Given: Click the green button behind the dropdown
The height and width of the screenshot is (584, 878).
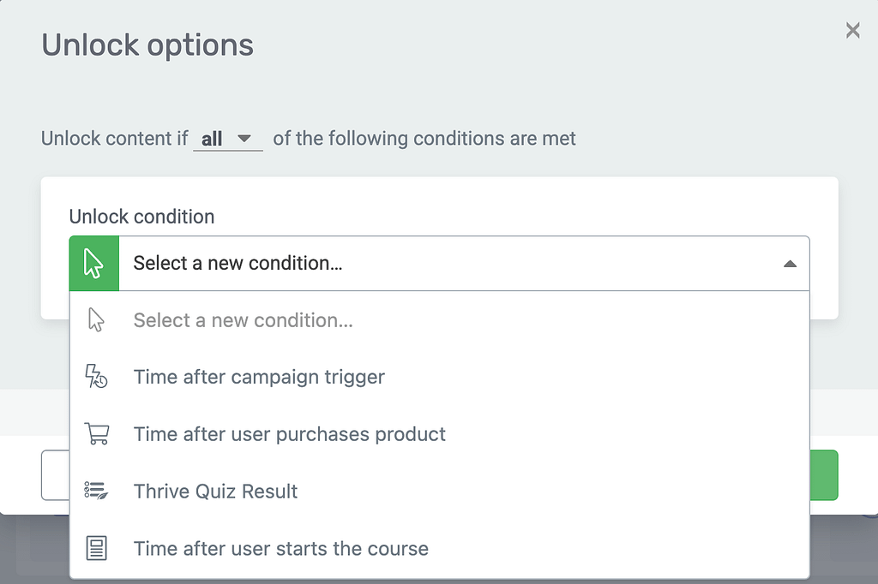Looking at the screenshot, I should point(824,475).
